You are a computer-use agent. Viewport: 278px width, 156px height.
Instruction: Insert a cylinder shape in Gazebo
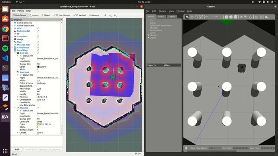coord(235,17)
